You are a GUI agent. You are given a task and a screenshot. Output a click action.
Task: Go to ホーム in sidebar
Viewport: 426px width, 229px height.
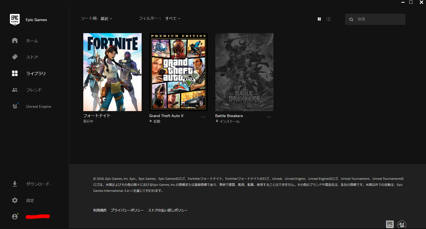[x=32, y=40]
